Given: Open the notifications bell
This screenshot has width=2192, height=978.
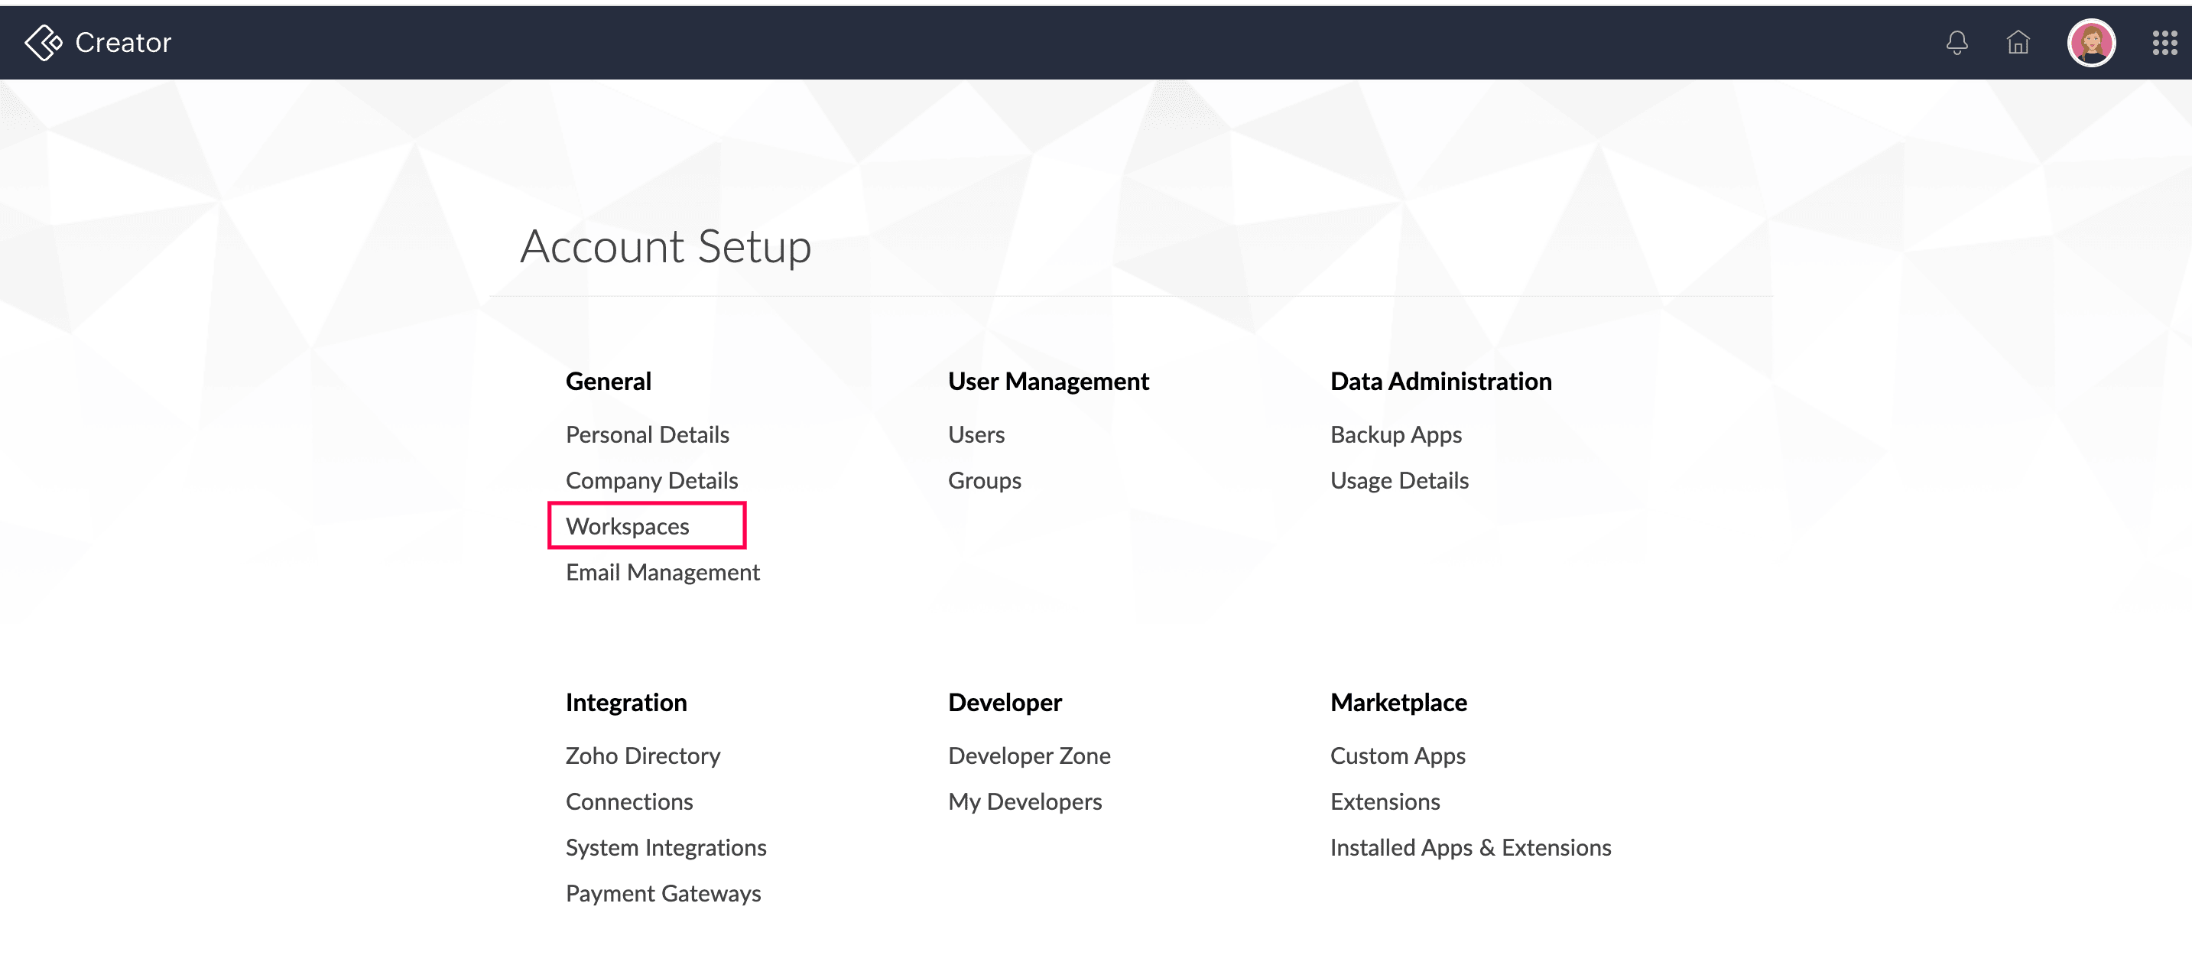Looking at the screenshot, I should point(1957,42).
